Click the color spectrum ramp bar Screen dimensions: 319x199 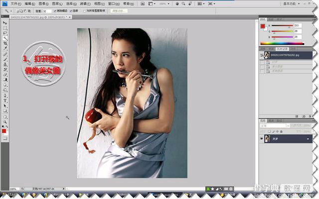(x=282, y=43)
